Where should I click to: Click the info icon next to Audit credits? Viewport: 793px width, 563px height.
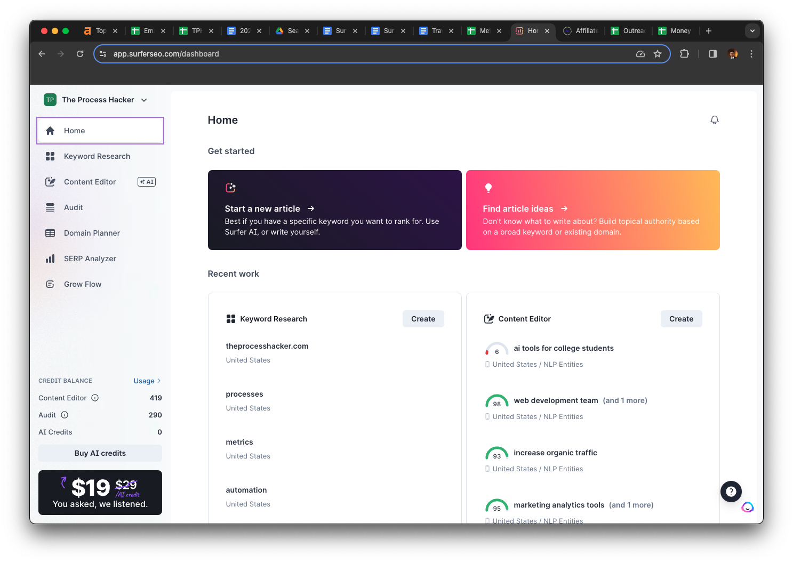pyautogui.click(x=65, y=415)
